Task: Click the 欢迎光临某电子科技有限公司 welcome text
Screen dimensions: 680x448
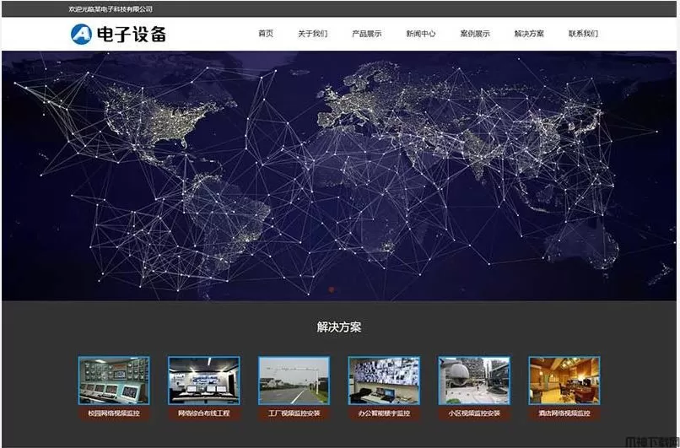Action: pos(111,8)
